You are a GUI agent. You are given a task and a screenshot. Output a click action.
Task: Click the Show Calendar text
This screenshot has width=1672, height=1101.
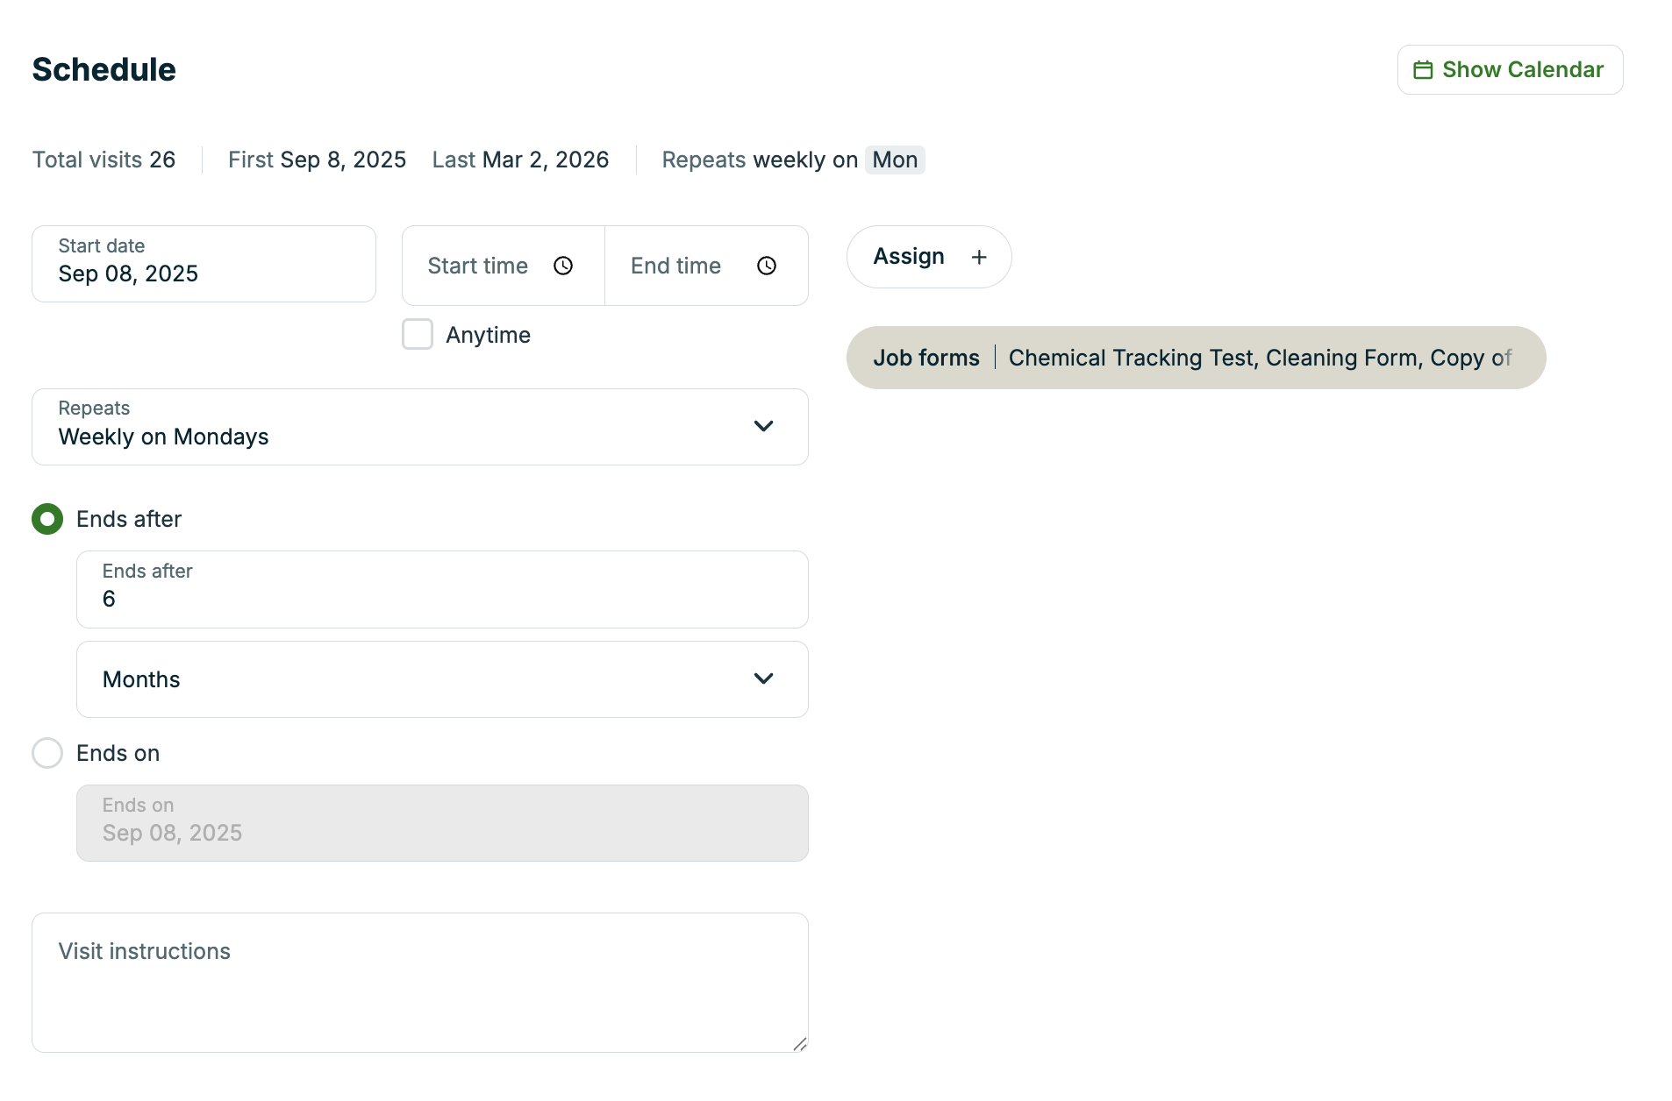coord(1522,70)
